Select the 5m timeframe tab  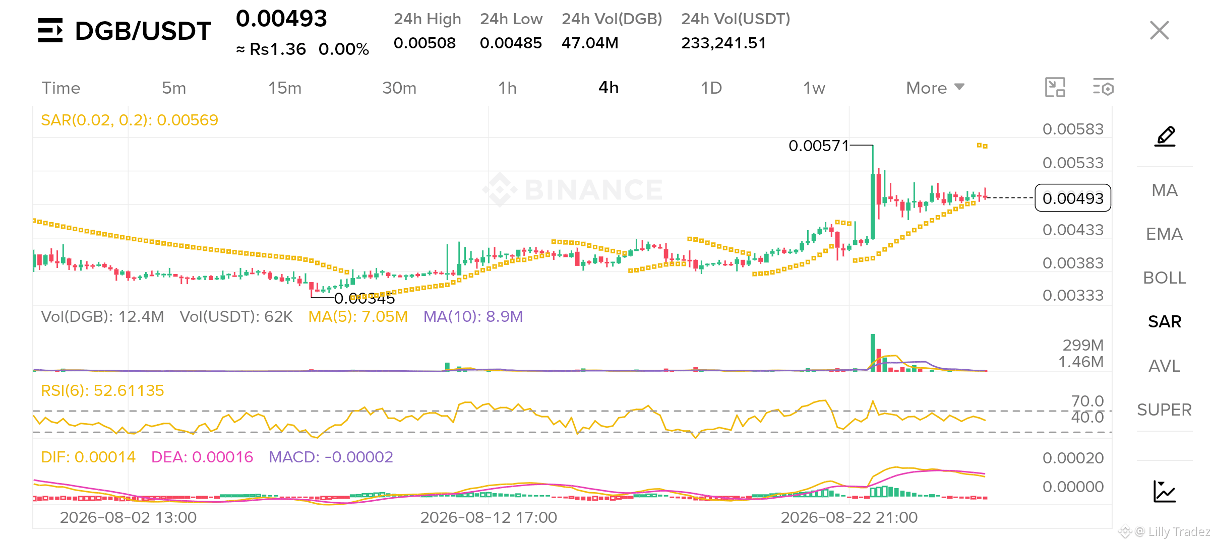coord(174,88)
